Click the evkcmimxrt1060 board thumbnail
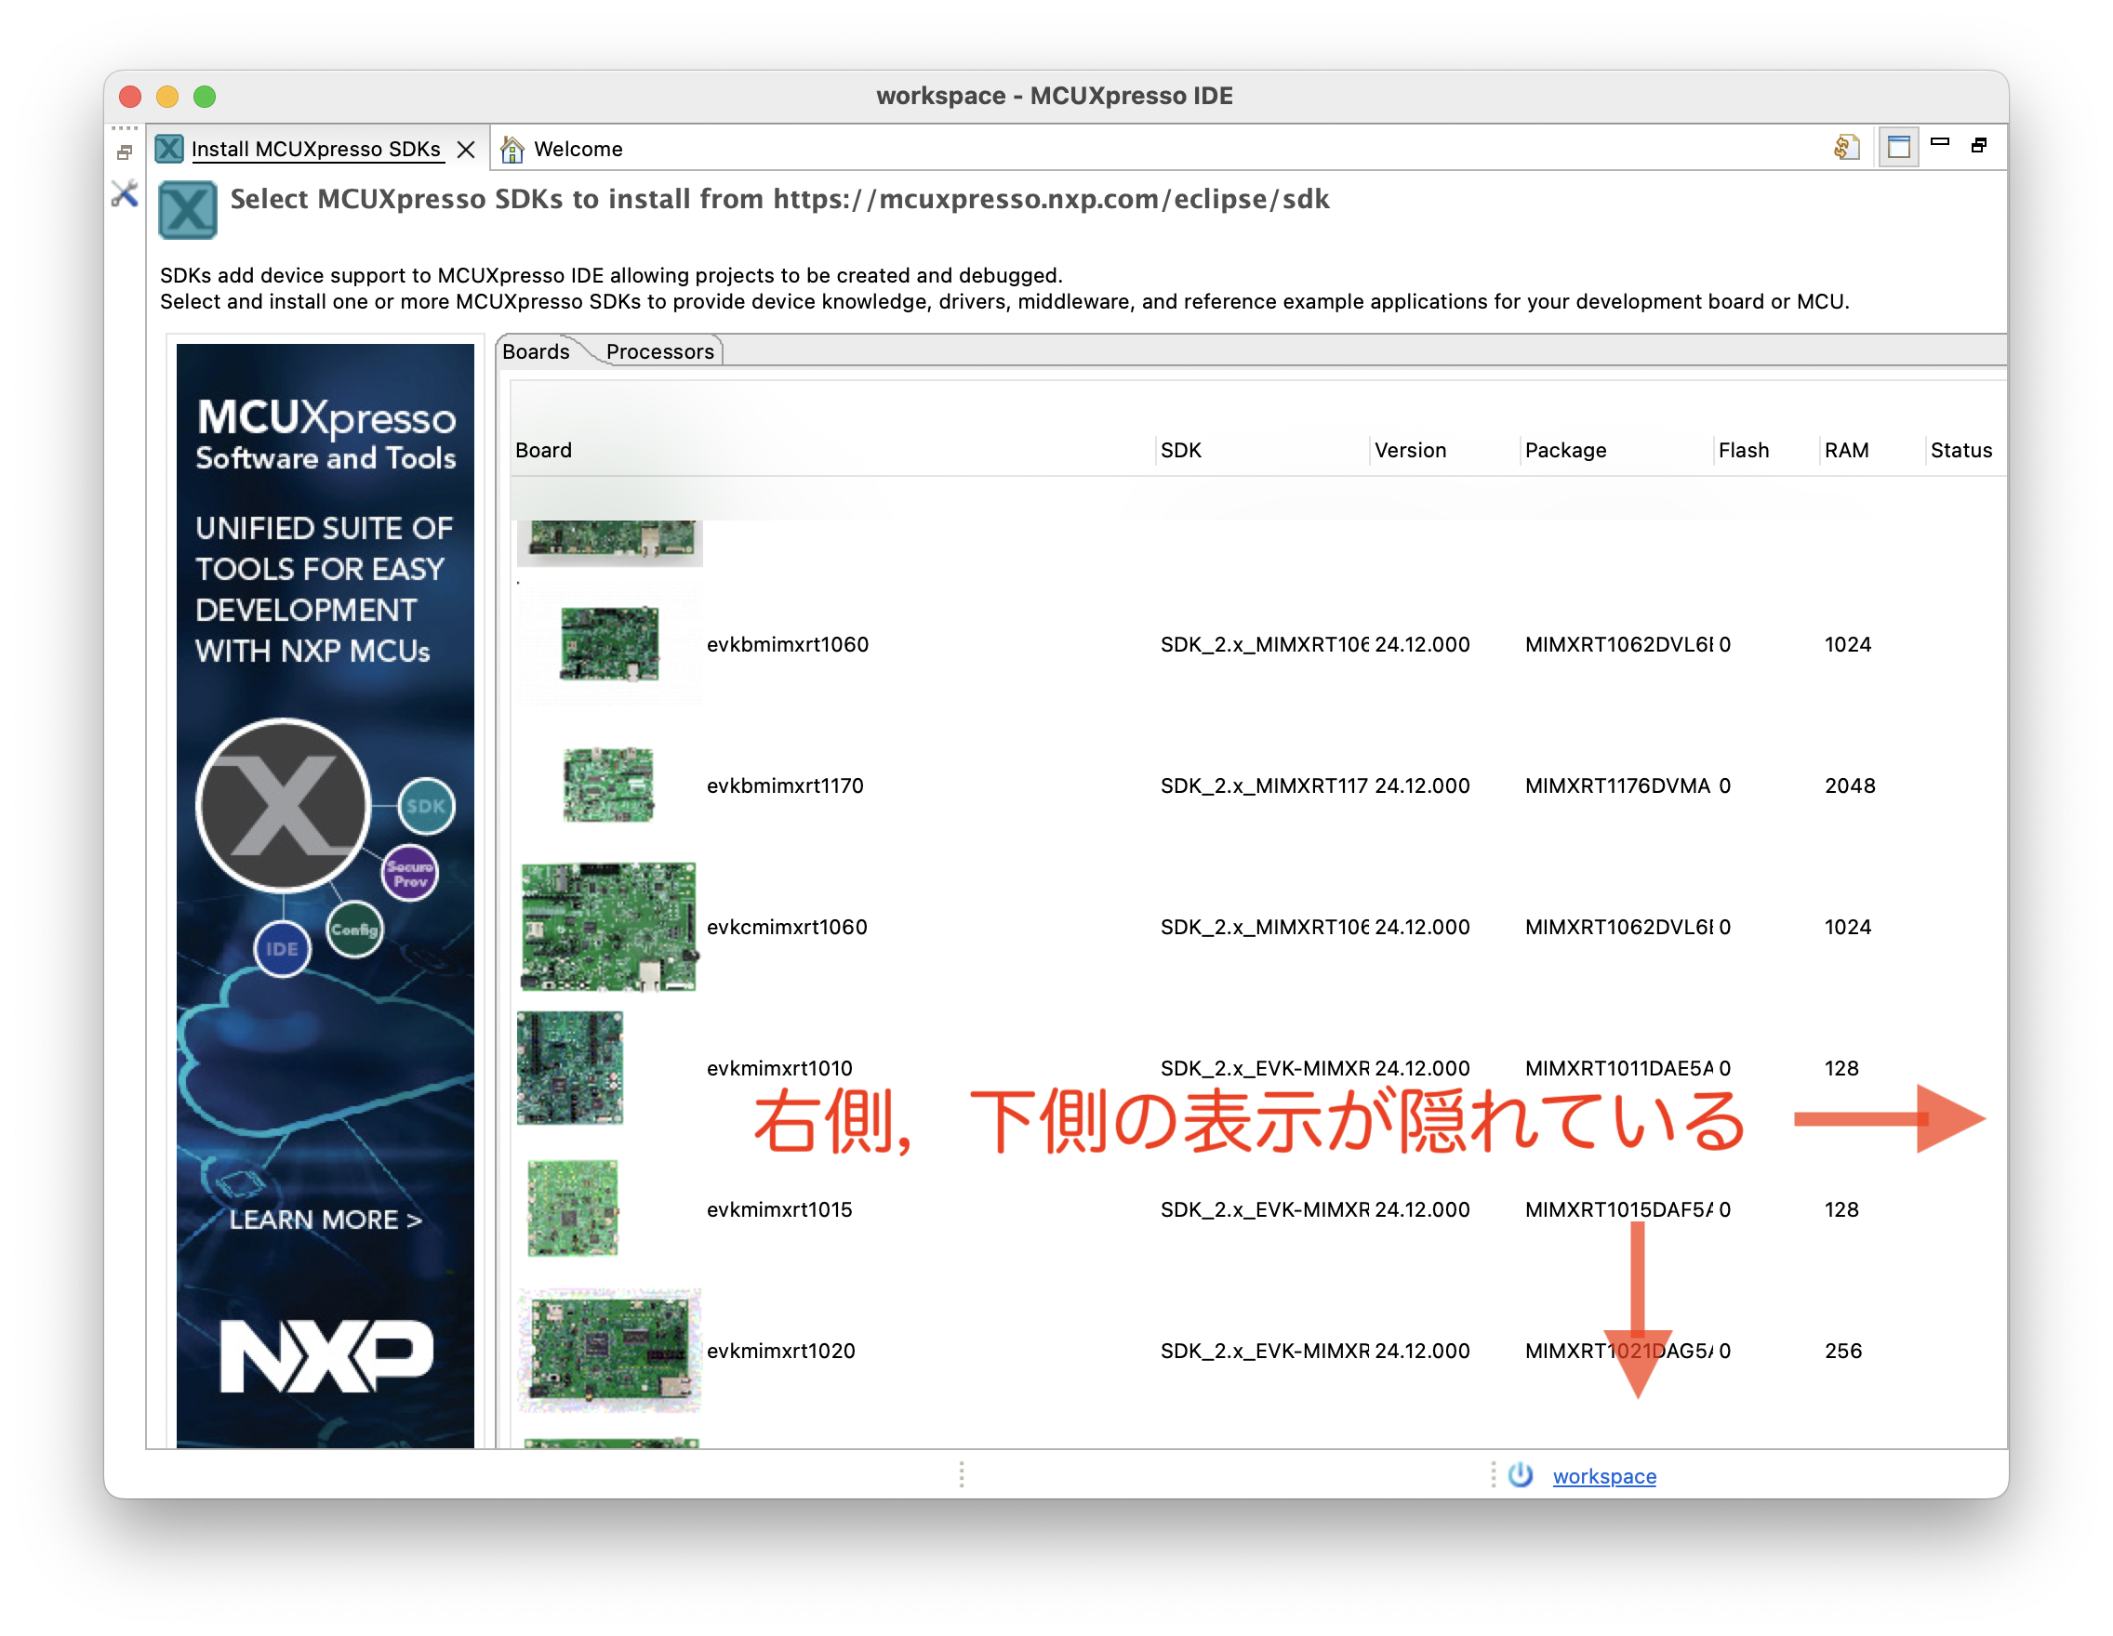 607,925
